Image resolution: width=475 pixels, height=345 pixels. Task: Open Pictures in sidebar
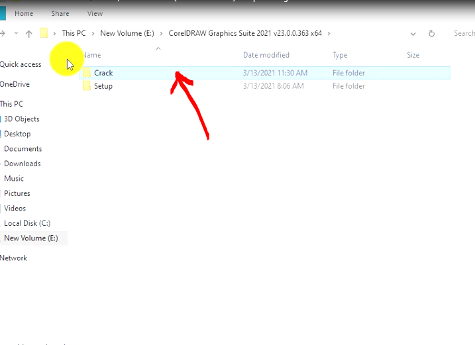(17, 193)
